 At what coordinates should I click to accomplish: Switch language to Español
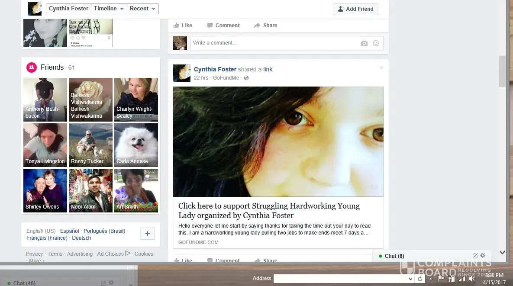[x=69, y=231]
